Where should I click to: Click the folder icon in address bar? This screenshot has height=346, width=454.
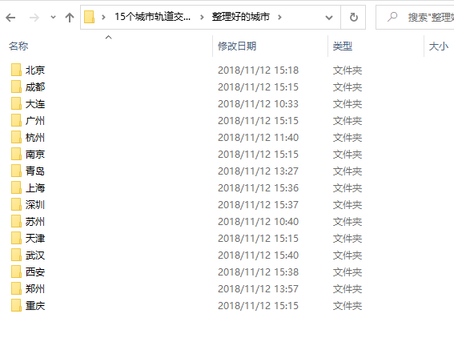[89, 17]
